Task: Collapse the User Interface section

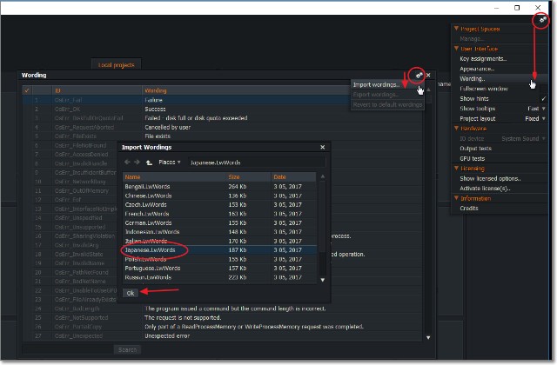Action: [x=455, y=49]
